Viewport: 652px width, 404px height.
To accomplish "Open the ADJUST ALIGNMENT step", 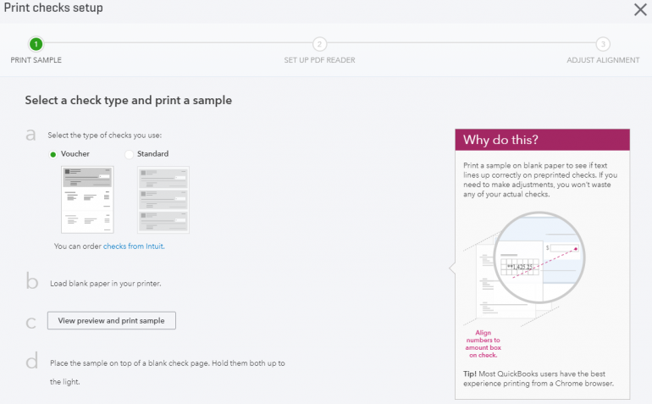I will click(603, 60).
